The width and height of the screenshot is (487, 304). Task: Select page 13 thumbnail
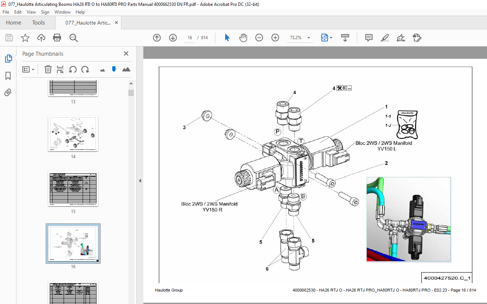click(x=73, y=88)
